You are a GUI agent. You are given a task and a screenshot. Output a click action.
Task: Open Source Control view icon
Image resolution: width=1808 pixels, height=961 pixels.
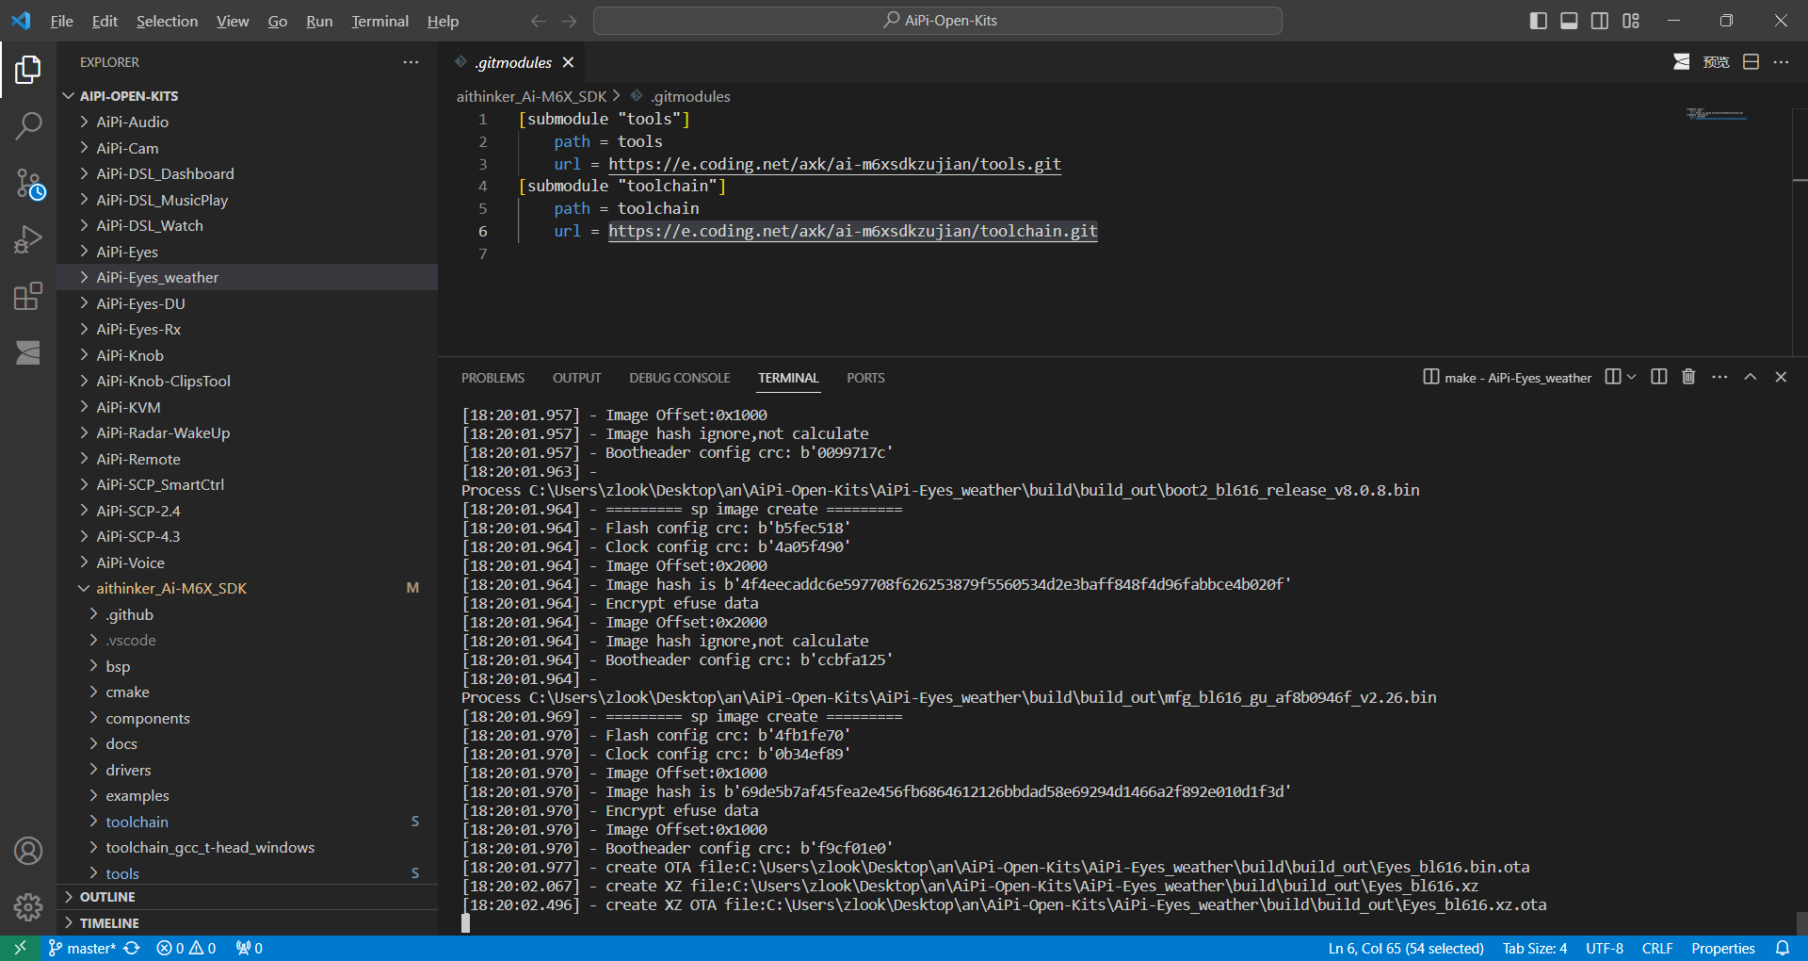pos(28,184)
